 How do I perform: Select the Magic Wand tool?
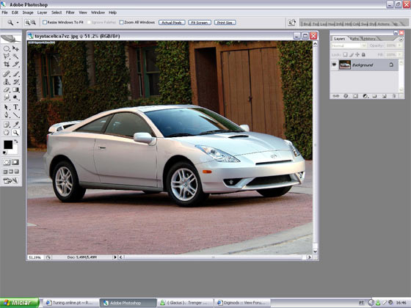point(16,56)
